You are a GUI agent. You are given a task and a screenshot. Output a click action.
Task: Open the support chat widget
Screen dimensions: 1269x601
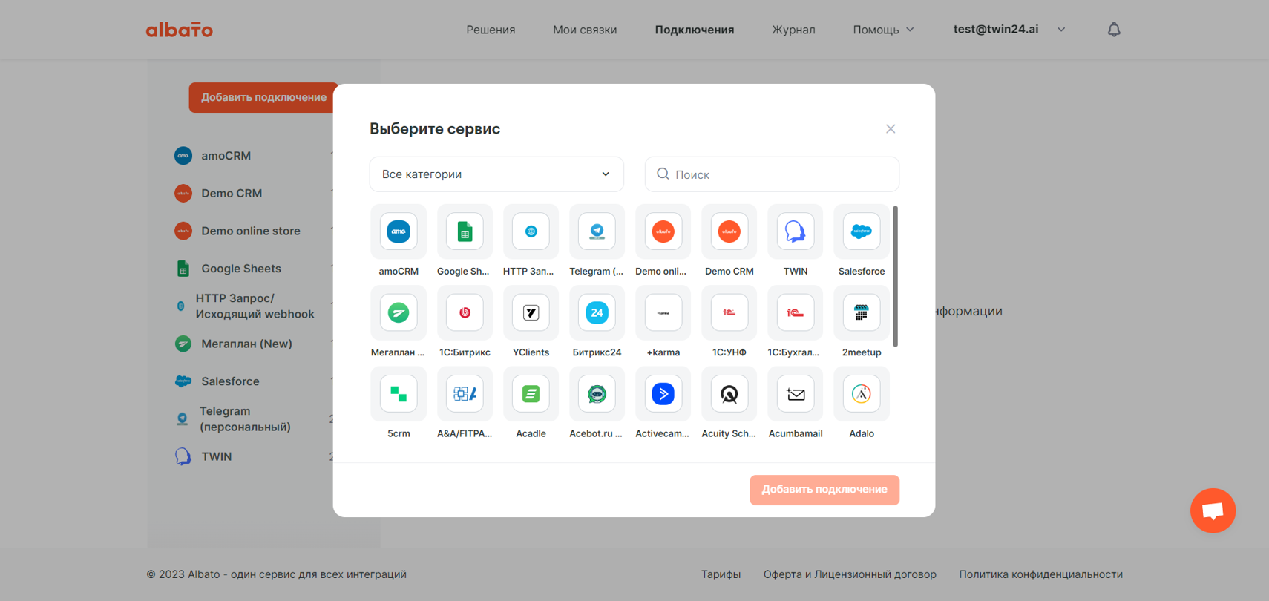(x=1213, y=510)
